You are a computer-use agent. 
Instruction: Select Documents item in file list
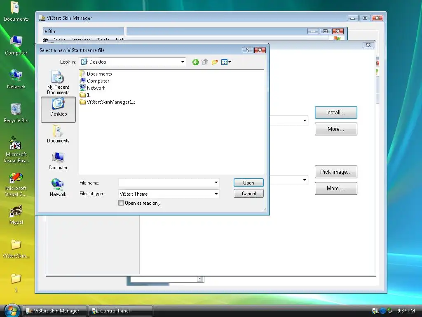click(96, 73)
